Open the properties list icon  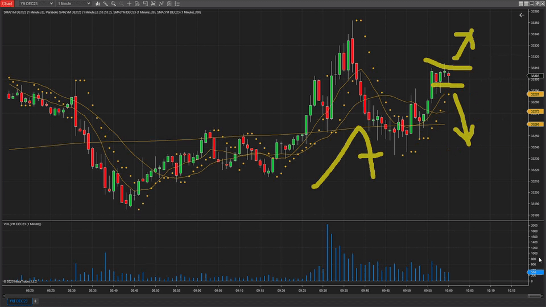(x=177, y=3)
